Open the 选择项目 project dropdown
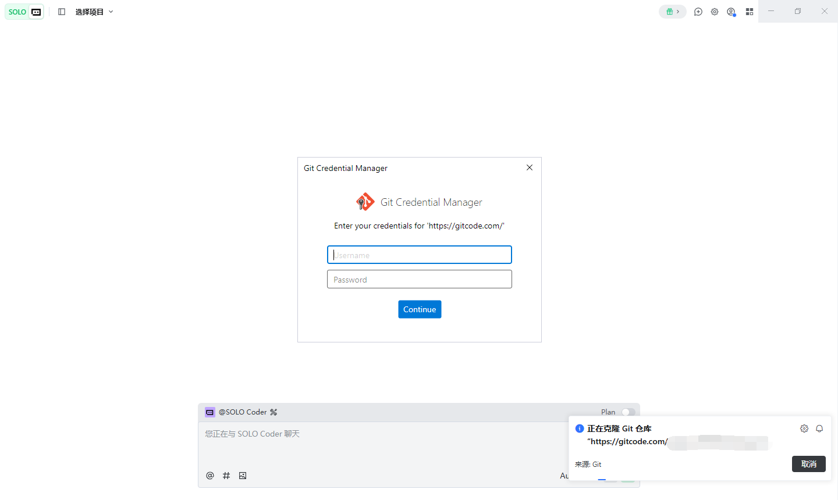This screenshot has height=500, width=838. 94,12
